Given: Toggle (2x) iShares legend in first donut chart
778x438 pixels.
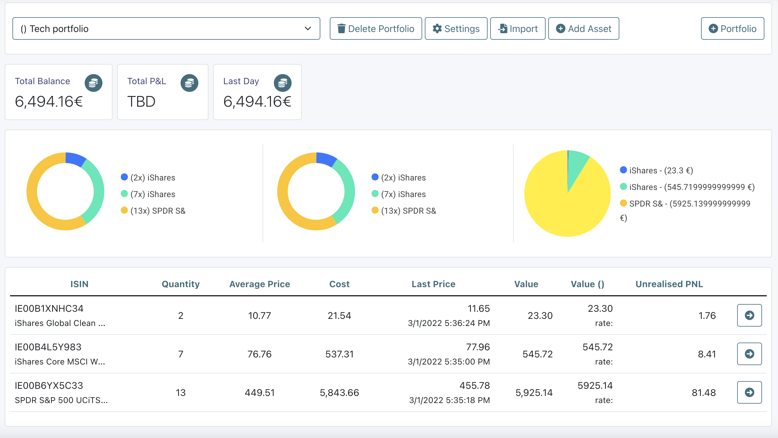Looking at the screenshot, I should (x=152, y=178).
